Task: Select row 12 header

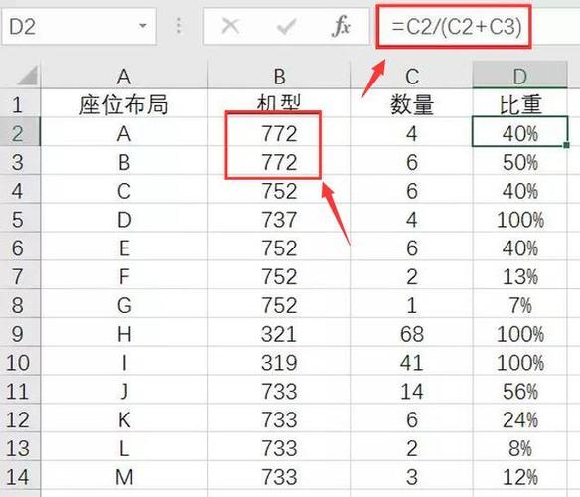Action: pyautogui.click(x=19, y=417)
